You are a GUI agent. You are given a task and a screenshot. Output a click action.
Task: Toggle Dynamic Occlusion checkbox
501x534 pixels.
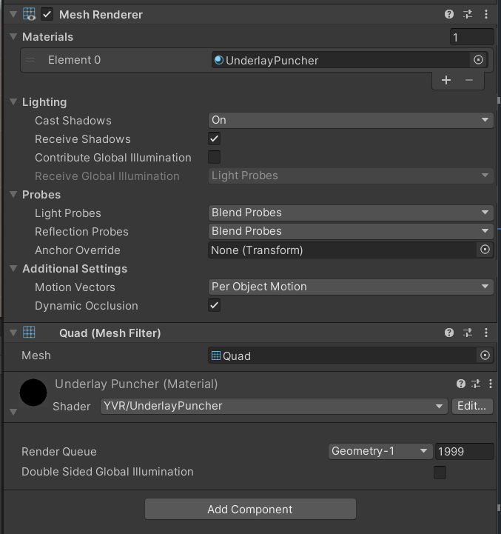[215, 305]
